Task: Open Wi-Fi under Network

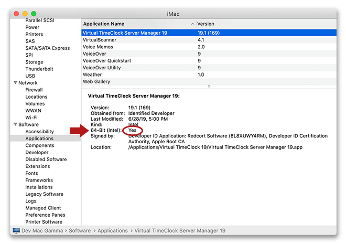Action: tap(31, 118)
